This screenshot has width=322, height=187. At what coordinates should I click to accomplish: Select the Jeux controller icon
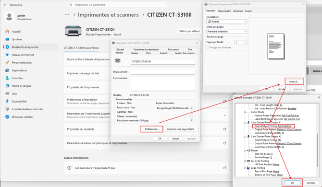(x=7, y=93)
